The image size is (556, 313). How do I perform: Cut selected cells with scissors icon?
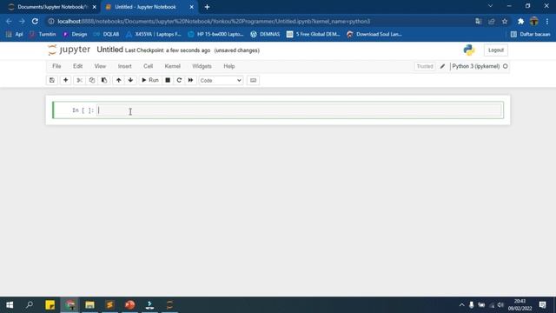79,80
